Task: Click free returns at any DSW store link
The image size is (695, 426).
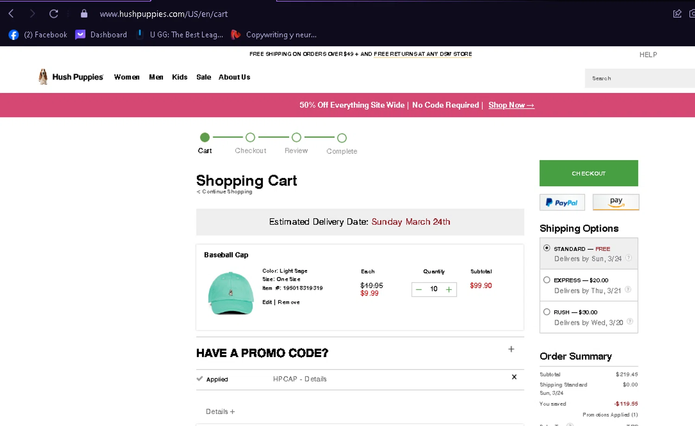Action: (423, 54)
